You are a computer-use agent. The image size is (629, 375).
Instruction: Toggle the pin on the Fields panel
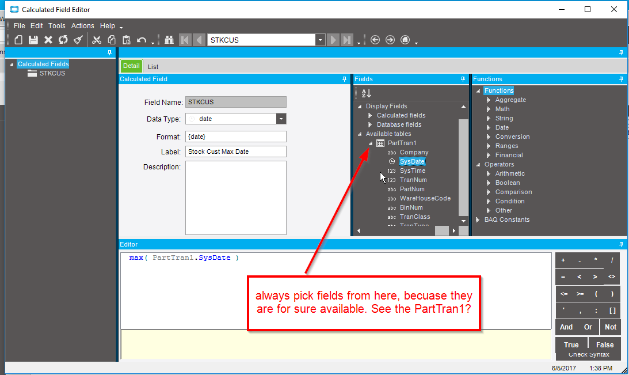click(x=463, y=79)
